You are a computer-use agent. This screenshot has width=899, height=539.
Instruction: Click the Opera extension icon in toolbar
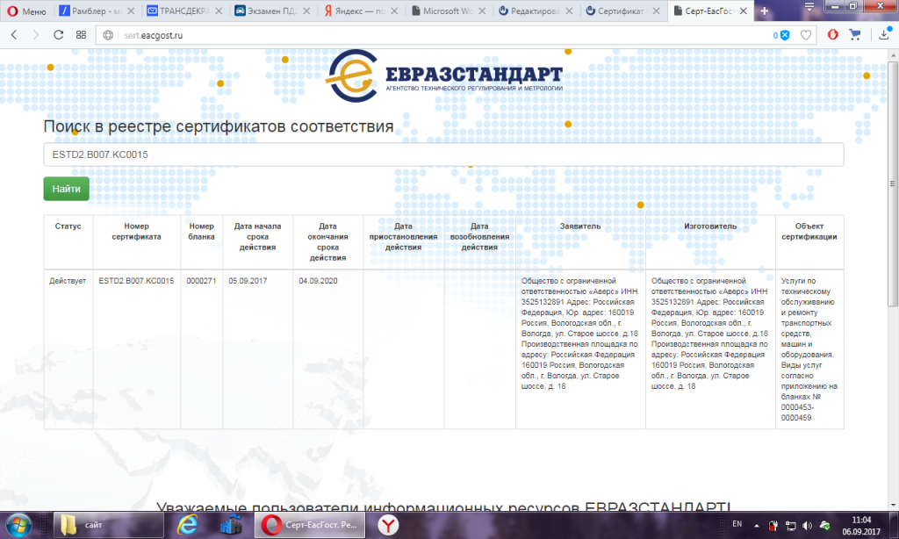click(832, 35)
